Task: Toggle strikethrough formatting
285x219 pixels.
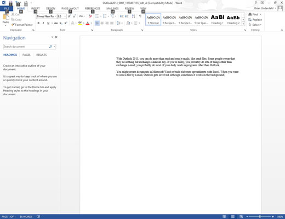Action: [x=56, y=23]
